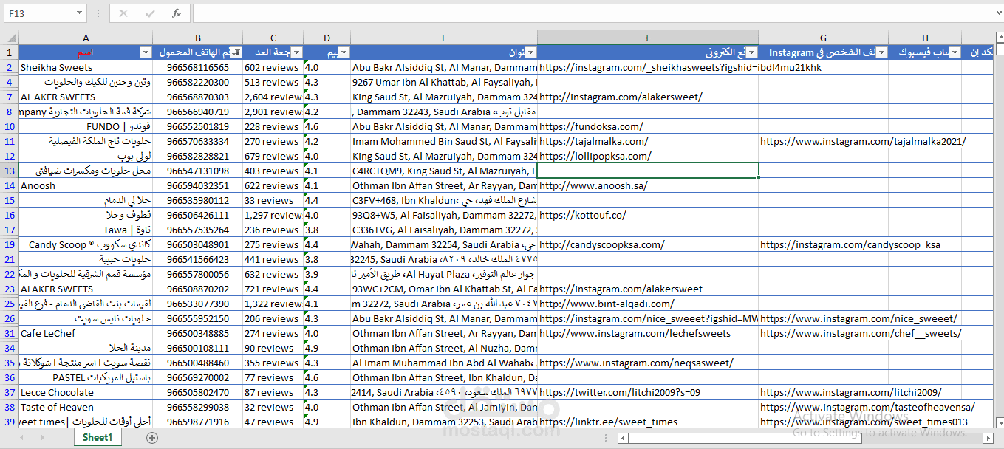Click the vertical scrollbar up arrow
The height and width of the screenshot is (449, 1004).
click(999, 38)
